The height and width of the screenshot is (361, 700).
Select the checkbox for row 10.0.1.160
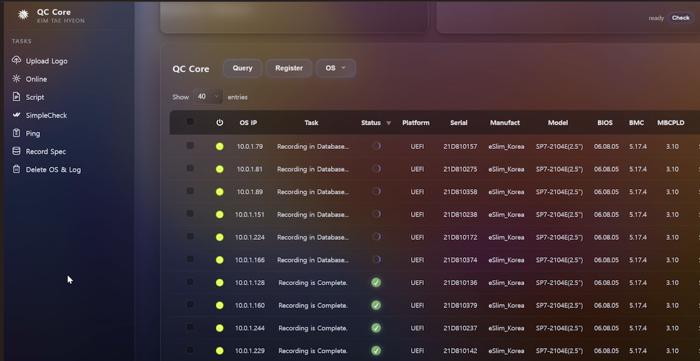click(190, 305)
